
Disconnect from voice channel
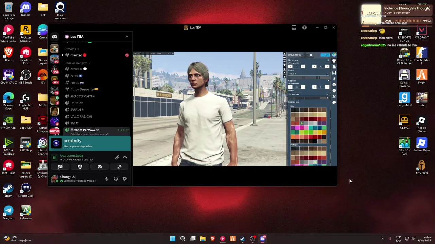coord(125,157)
